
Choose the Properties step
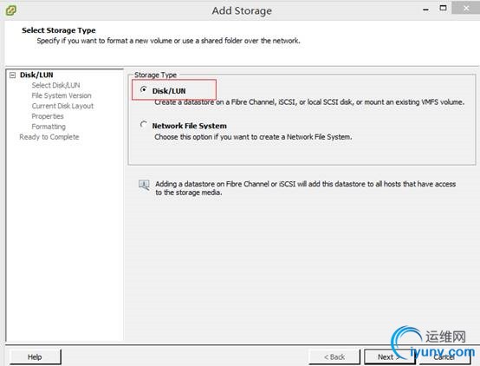48,116
